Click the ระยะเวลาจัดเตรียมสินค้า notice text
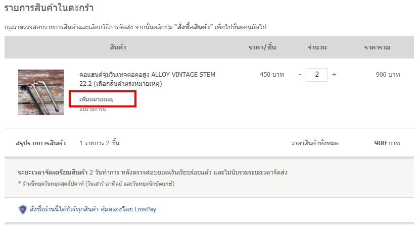419x230 pixels. (152, 172)
